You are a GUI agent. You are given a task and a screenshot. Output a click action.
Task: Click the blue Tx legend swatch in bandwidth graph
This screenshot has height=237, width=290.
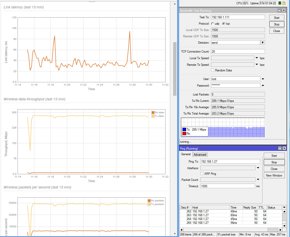click(184, 129)
